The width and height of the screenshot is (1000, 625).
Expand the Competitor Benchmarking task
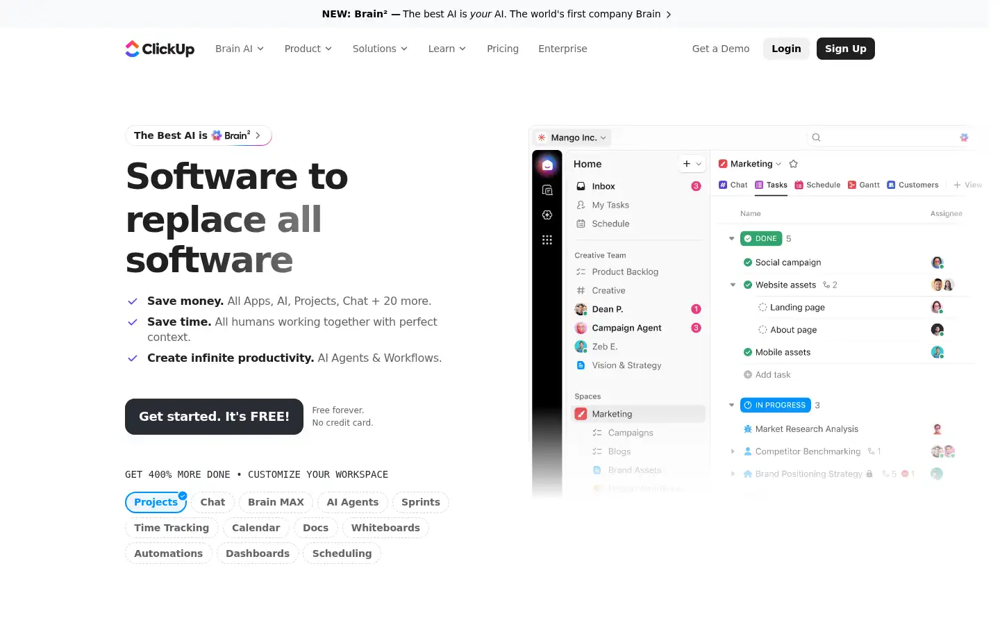(733, 451)
